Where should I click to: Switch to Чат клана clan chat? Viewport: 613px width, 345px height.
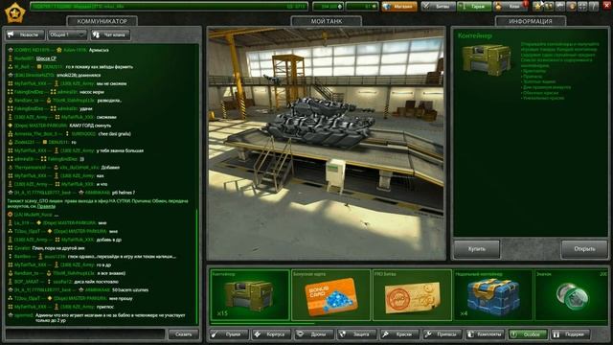pyautogui.click(x=110, y=34)
